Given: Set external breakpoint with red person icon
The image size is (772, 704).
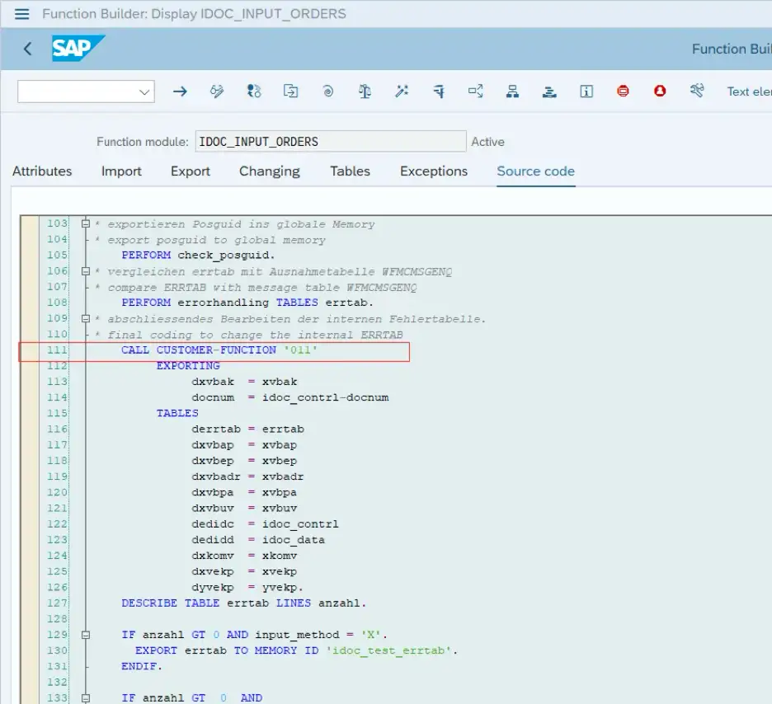Looking at the screenshot, I should point(660,92).
